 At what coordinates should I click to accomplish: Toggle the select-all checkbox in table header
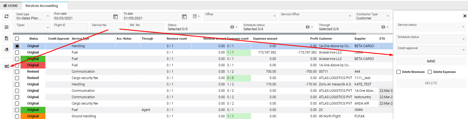(17, 39)
